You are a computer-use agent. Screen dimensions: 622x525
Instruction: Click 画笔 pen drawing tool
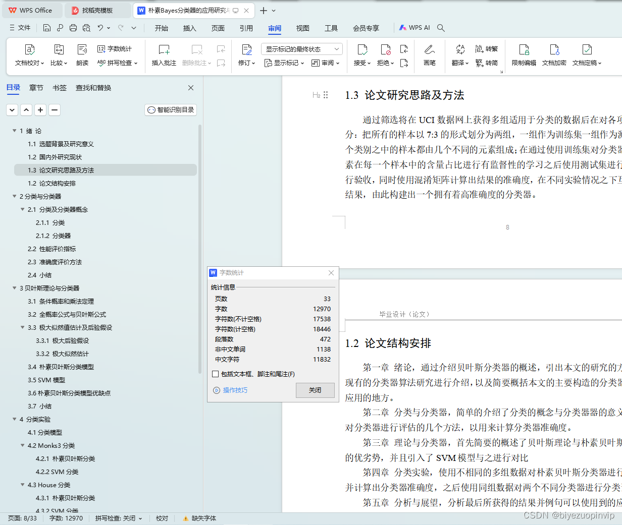click(430, 55)
